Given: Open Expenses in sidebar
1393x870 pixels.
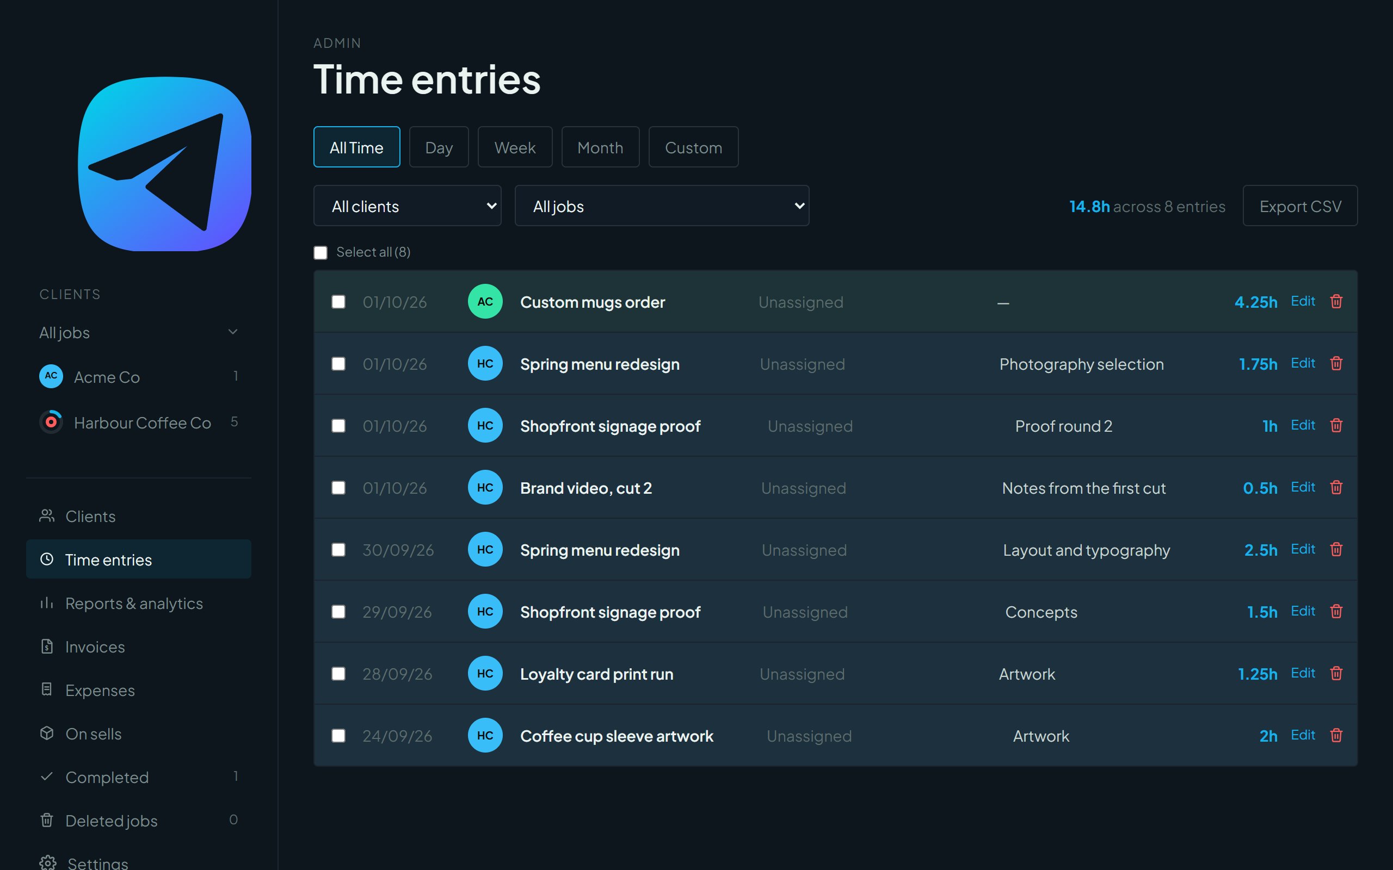Looking at the screenshot, I should 139,690.
